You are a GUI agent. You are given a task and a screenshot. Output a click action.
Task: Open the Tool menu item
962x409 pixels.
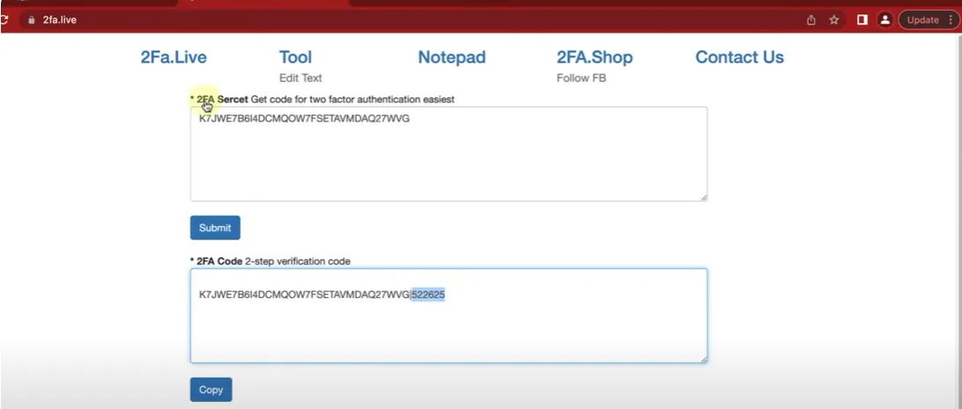(295, 57)
